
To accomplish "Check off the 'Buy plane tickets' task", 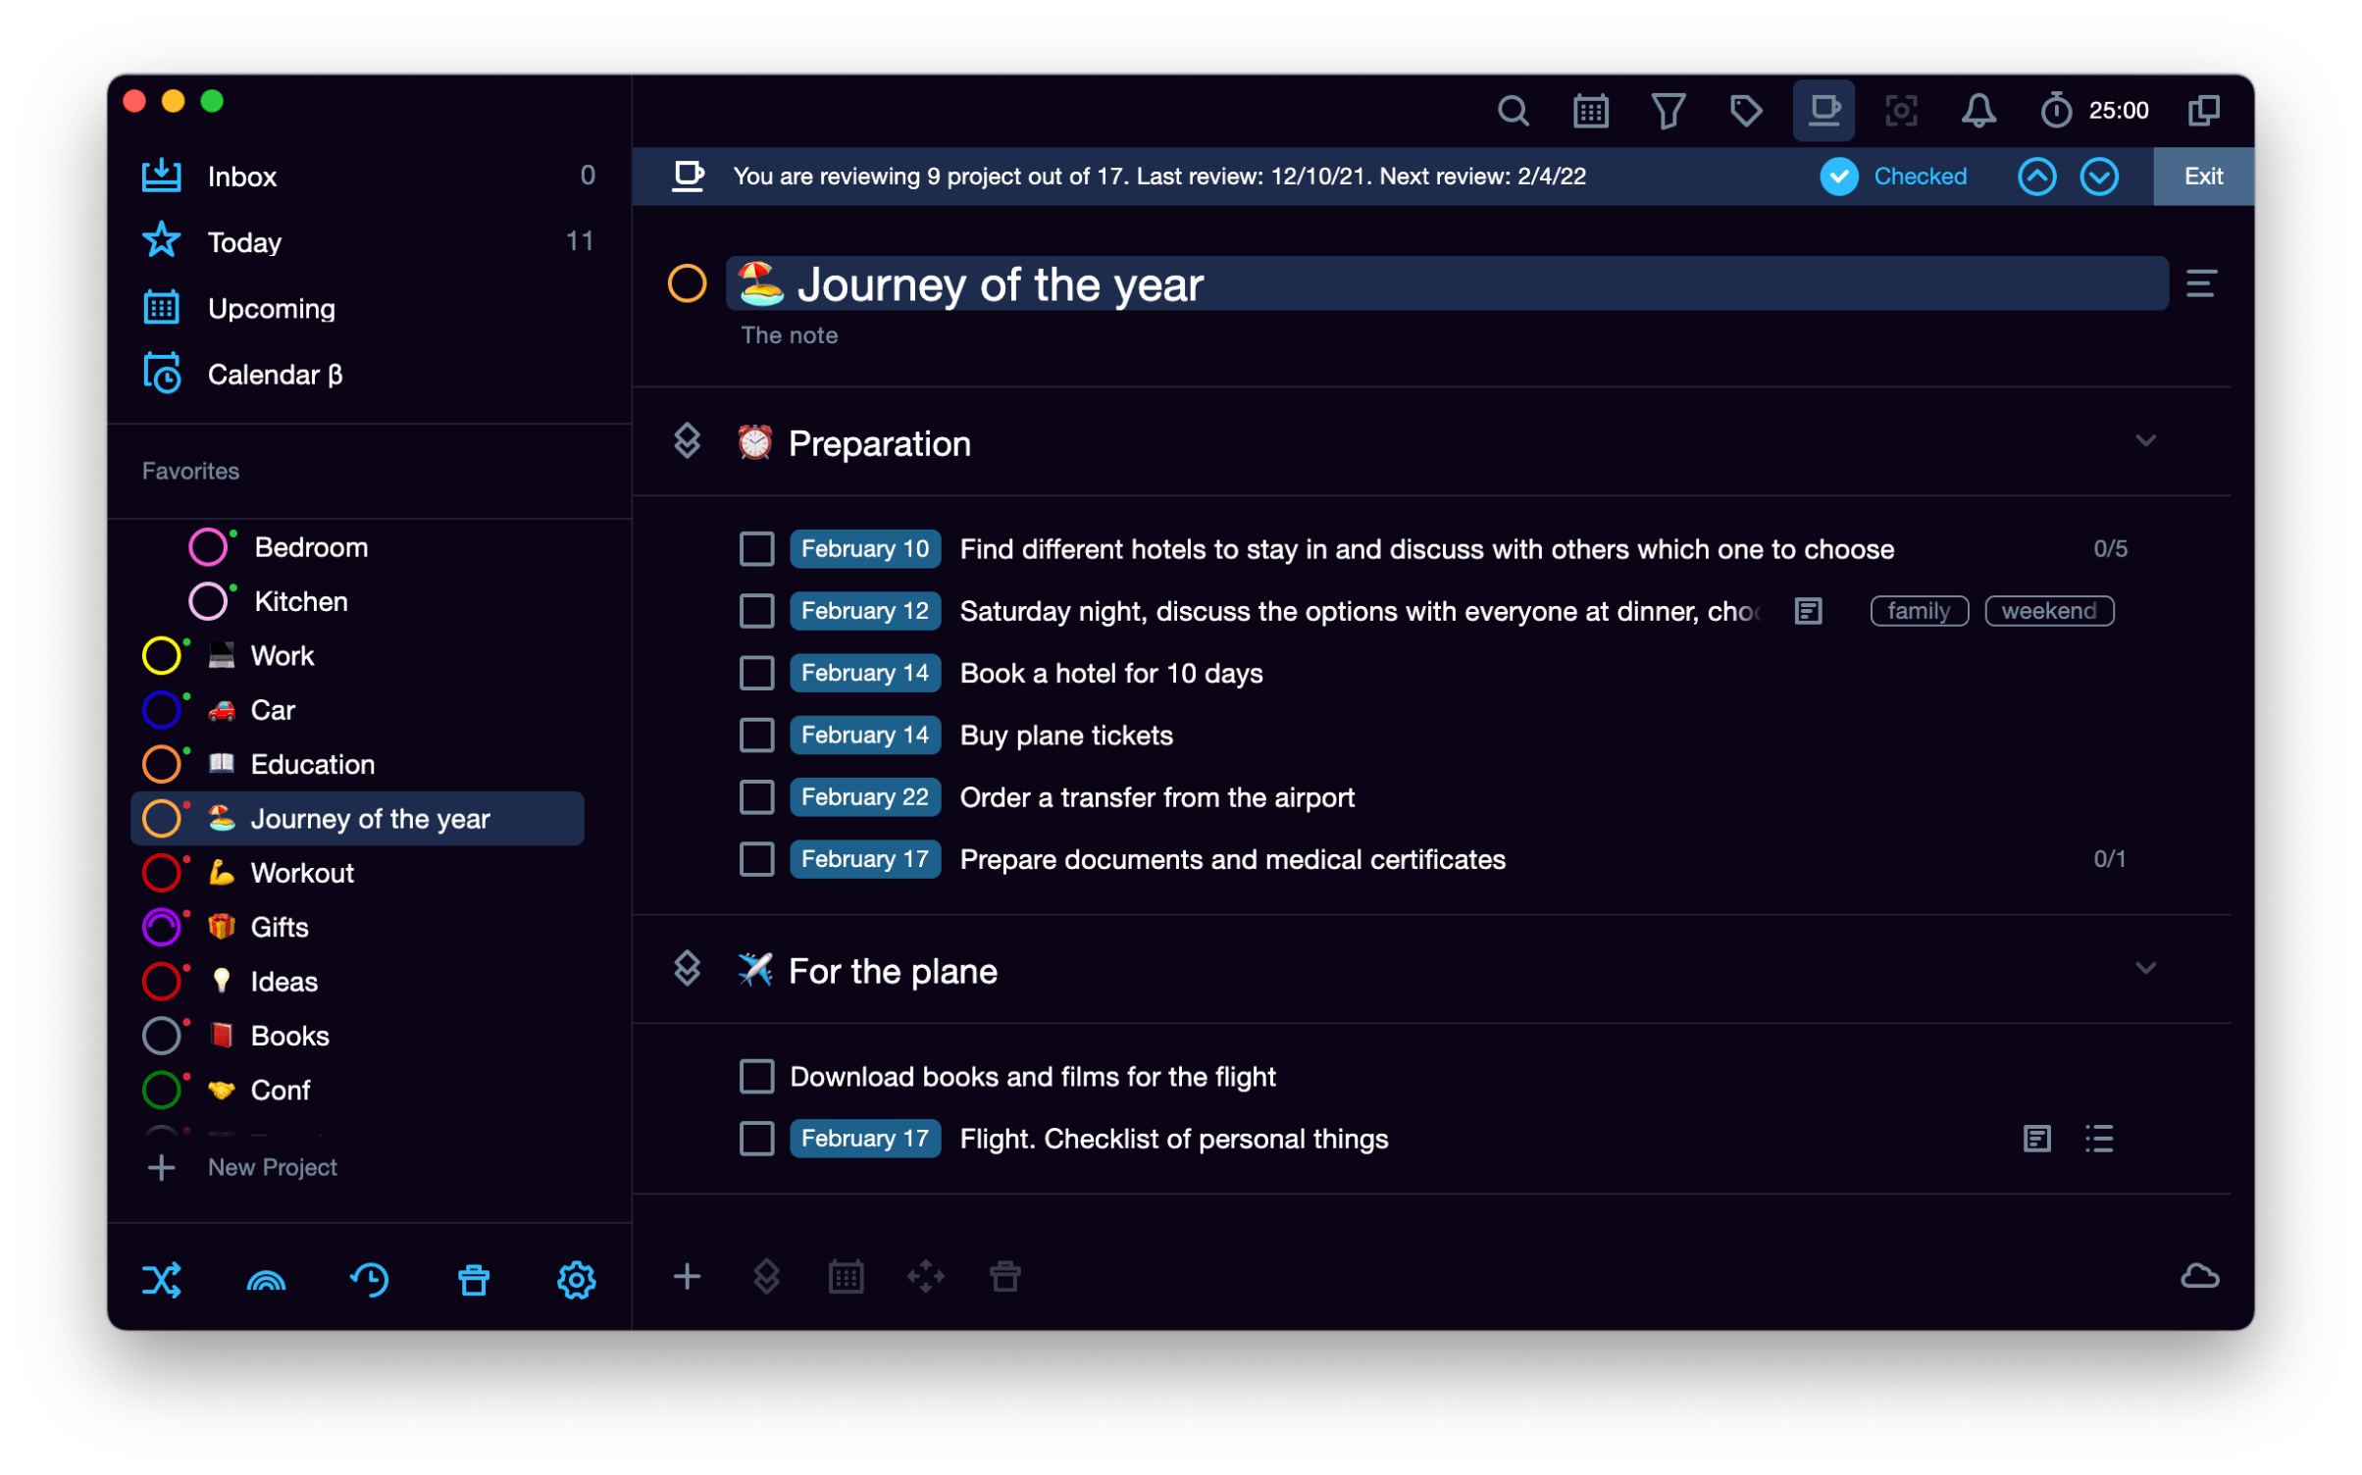I will pyautogui.click(x=756, y=735).
